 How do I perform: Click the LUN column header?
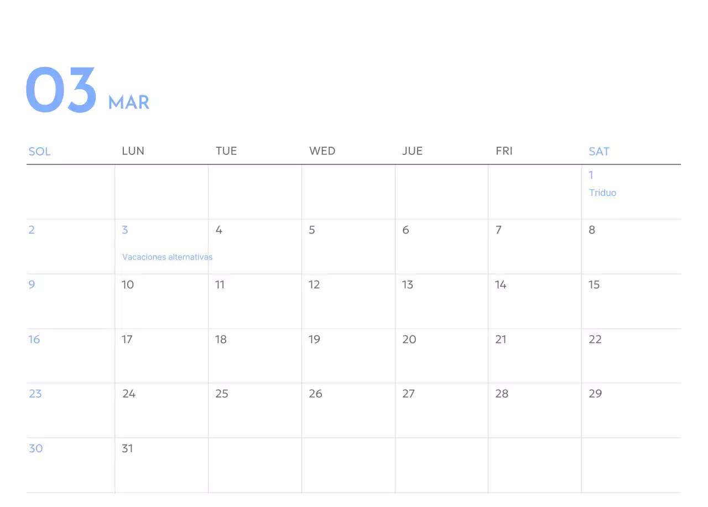coord(133,151)
